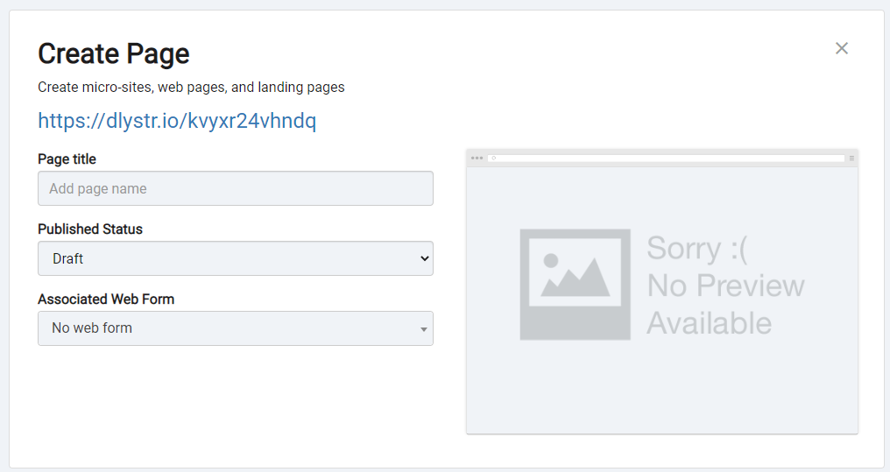The image size is (890, 472).
Task: Focus the Add page name field
Action: [236, 188]
